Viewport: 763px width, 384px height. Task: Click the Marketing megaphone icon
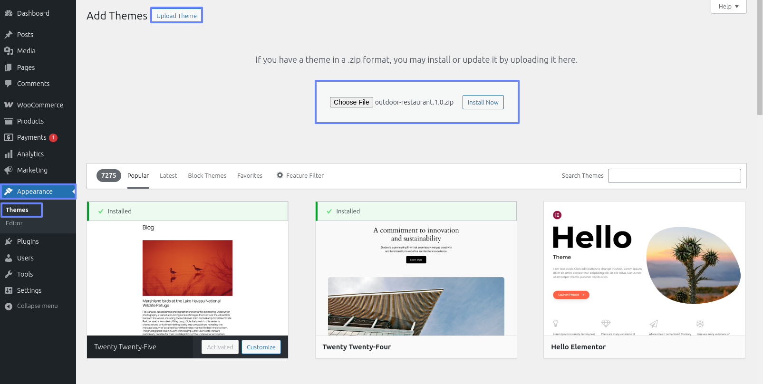click(x=9, y=170)
